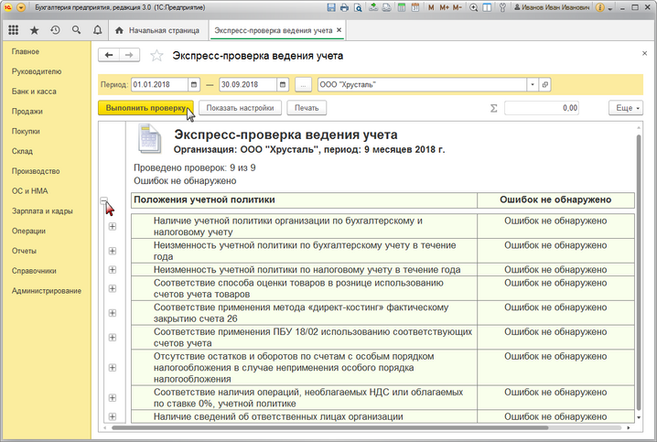
Task: Switch to Начальная страница tab
Action: [157, 30]
